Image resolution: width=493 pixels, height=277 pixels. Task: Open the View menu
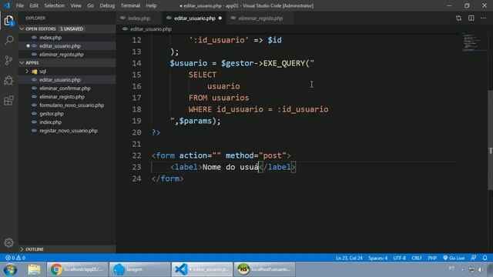tap(75, 5)
